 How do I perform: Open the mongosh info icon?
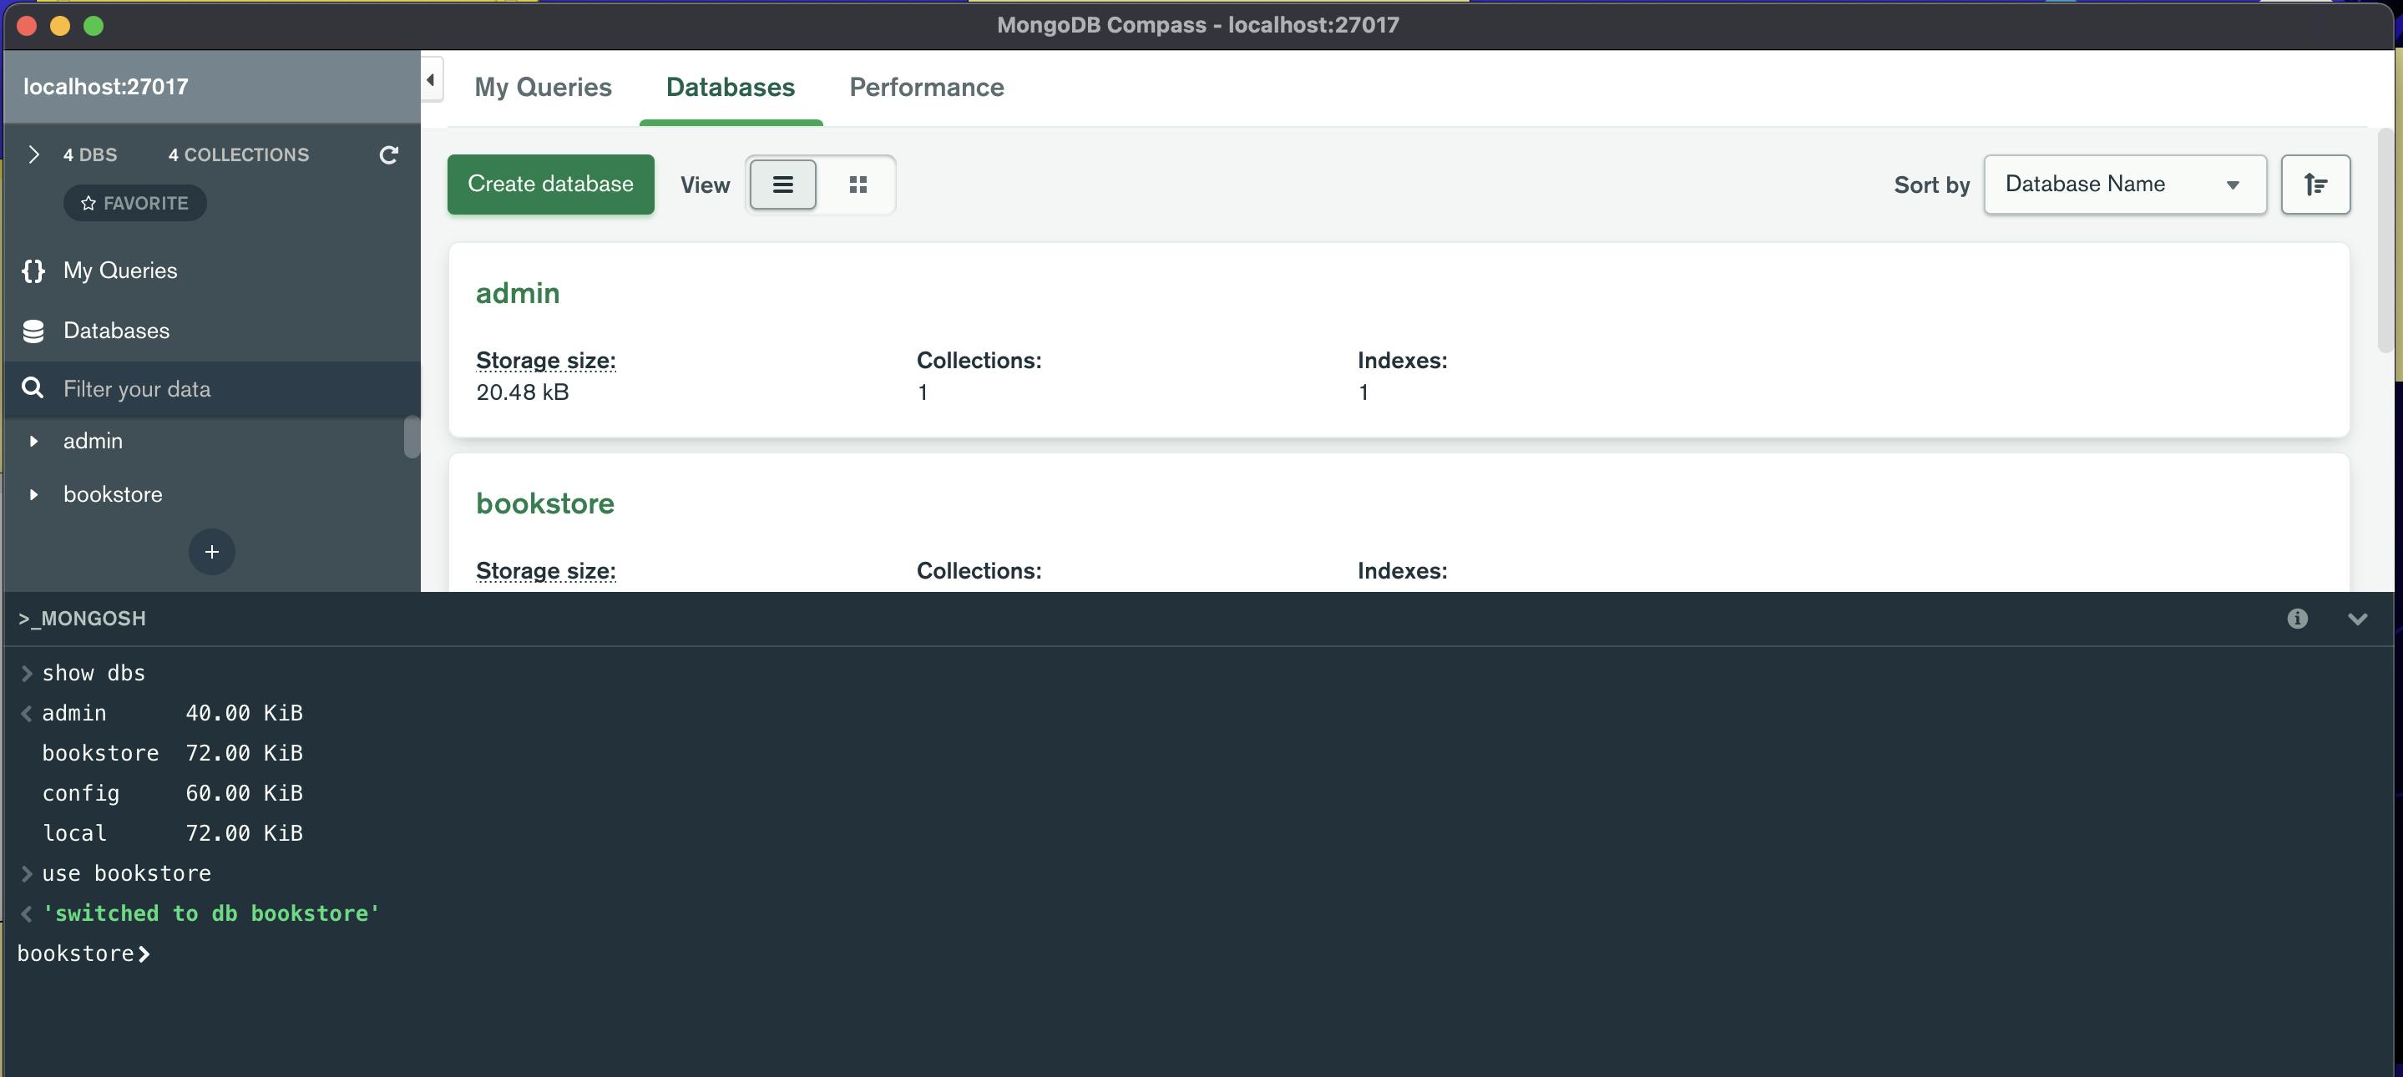pos(2297,619)
